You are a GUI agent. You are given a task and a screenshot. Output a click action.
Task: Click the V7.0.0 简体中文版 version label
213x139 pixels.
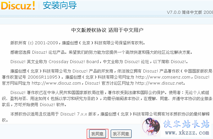tap(190, 12)
